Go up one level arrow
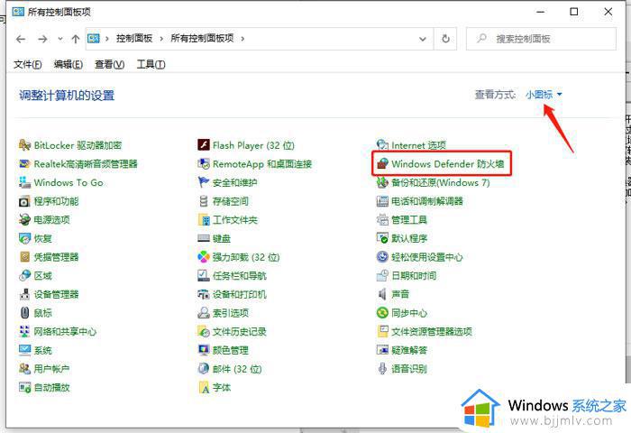 (75, 39)
